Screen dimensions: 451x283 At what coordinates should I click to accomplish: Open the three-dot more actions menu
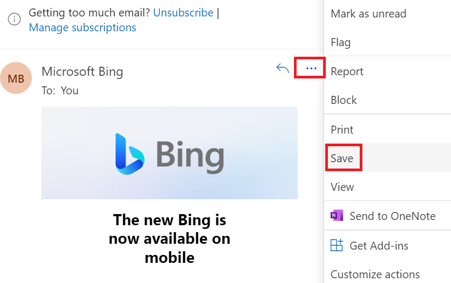pyautogui.click(x=311, y=68)
